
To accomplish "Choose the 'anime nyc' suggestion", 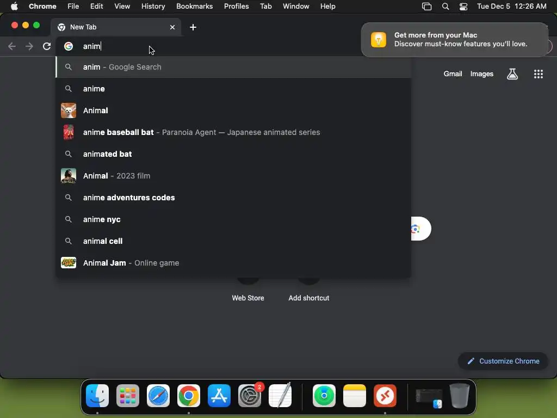I will pyautogui.click(x=233, y=219).
